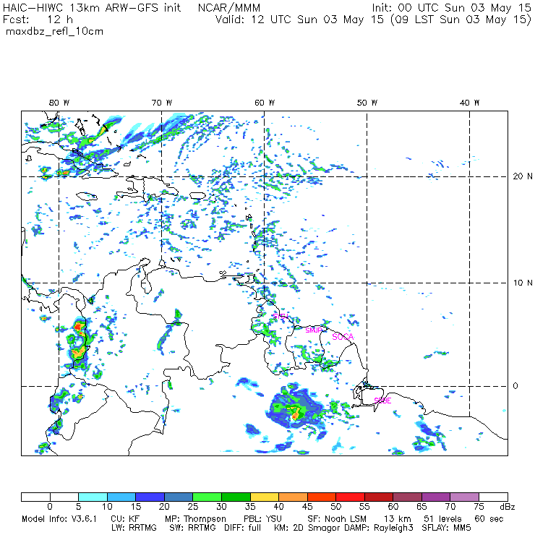
Task: Click the light cyan 5–10 dBz color swatch
Action: [x=93, y=497]
